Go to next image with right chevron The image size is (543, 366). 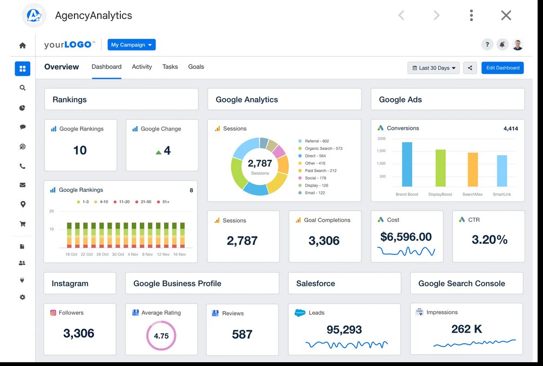(x=437, y=15)
